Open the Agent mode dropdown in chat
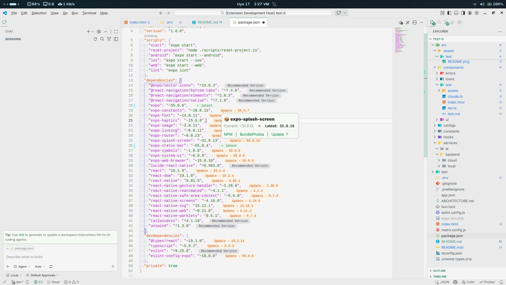 [x=22, y=267]
